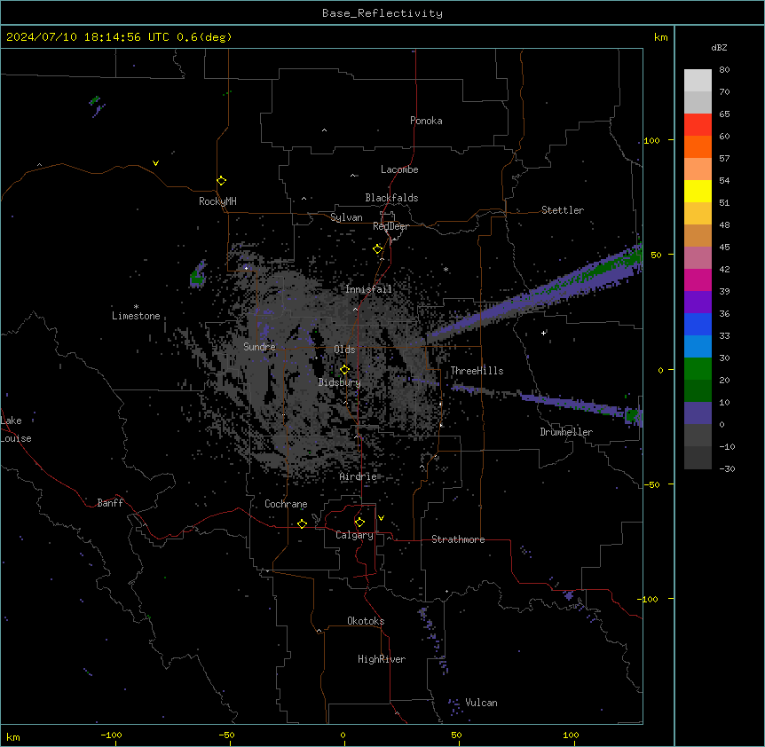765x747 pixels.
Task: Click the Blackfalds city label
Action: (391, 198)
